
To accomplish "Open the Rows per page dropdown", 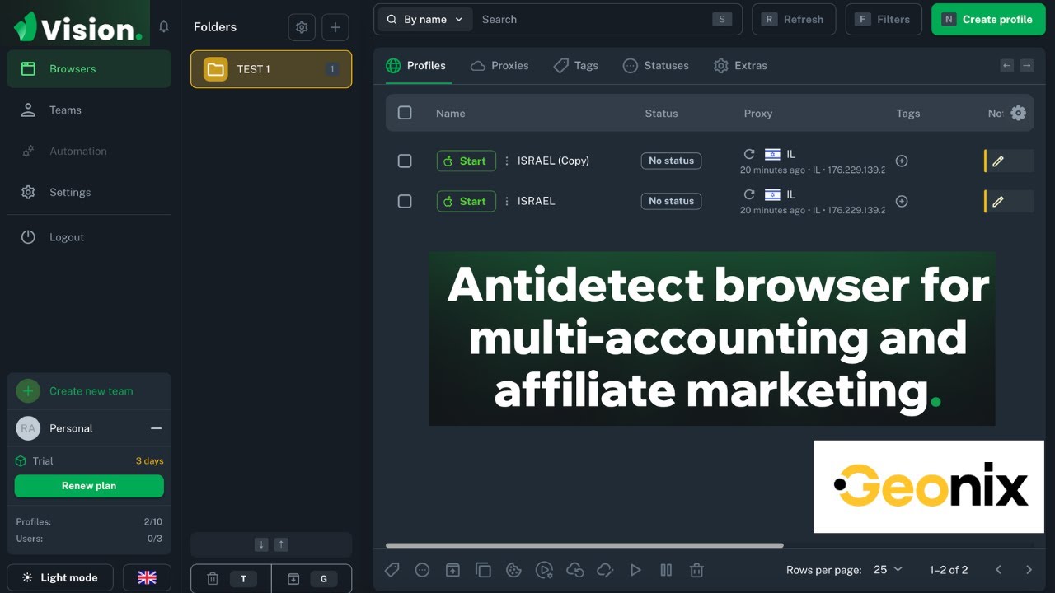I will point(889,570).
